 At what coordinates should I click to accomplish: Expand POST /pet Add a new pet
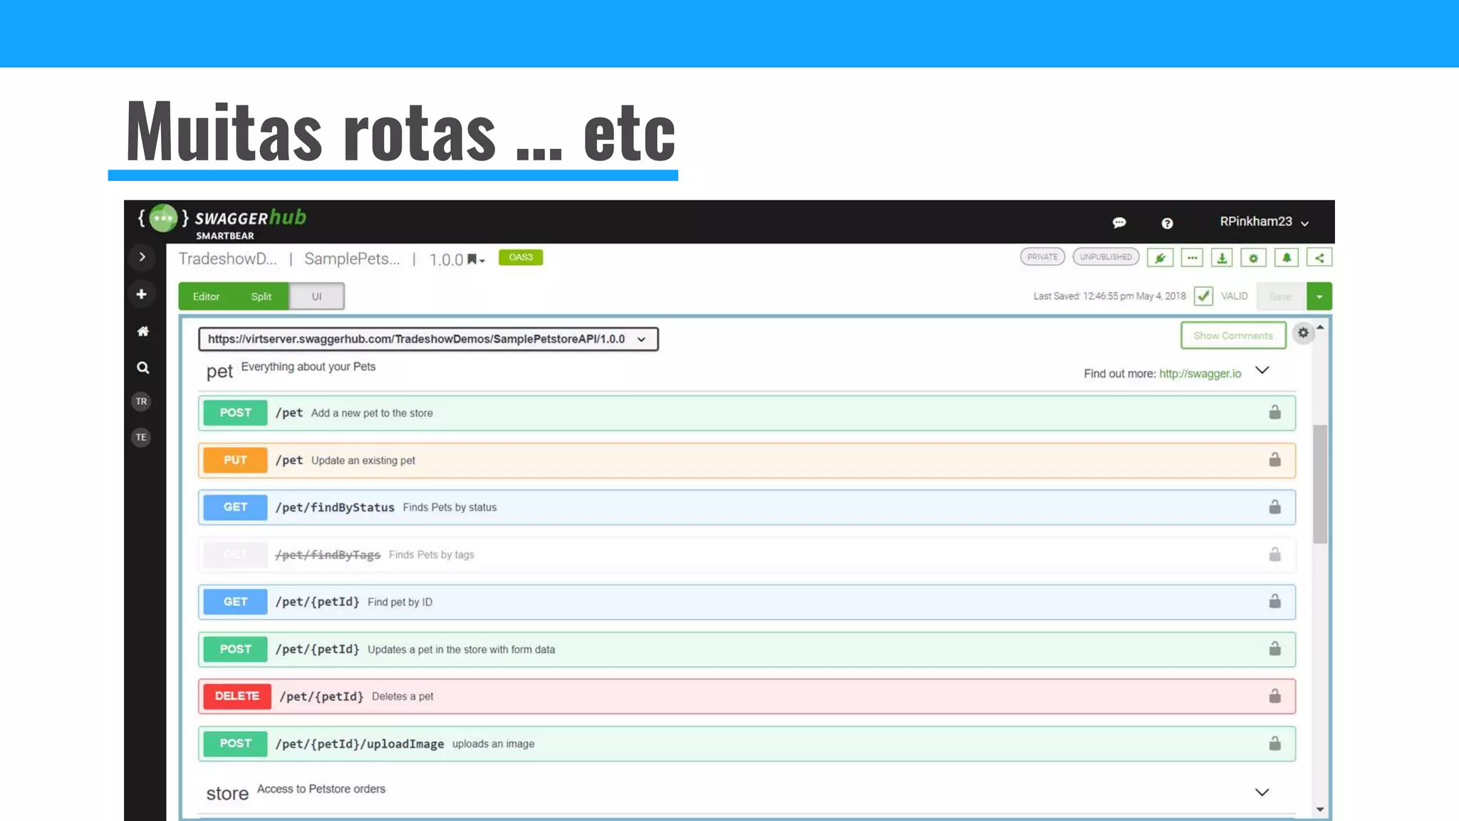[x=747, y=413]
